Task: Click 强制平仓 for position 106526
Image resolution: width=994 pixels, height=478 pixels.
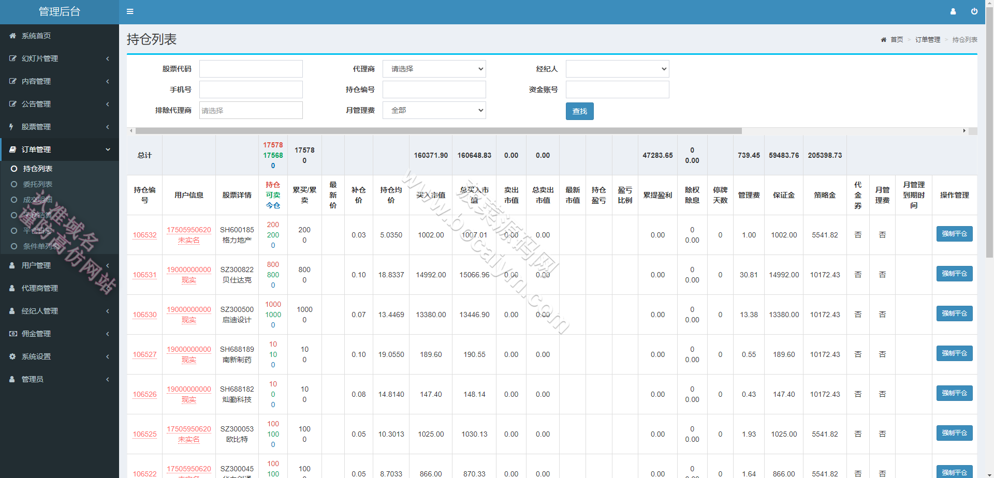Action: [954, 393]
